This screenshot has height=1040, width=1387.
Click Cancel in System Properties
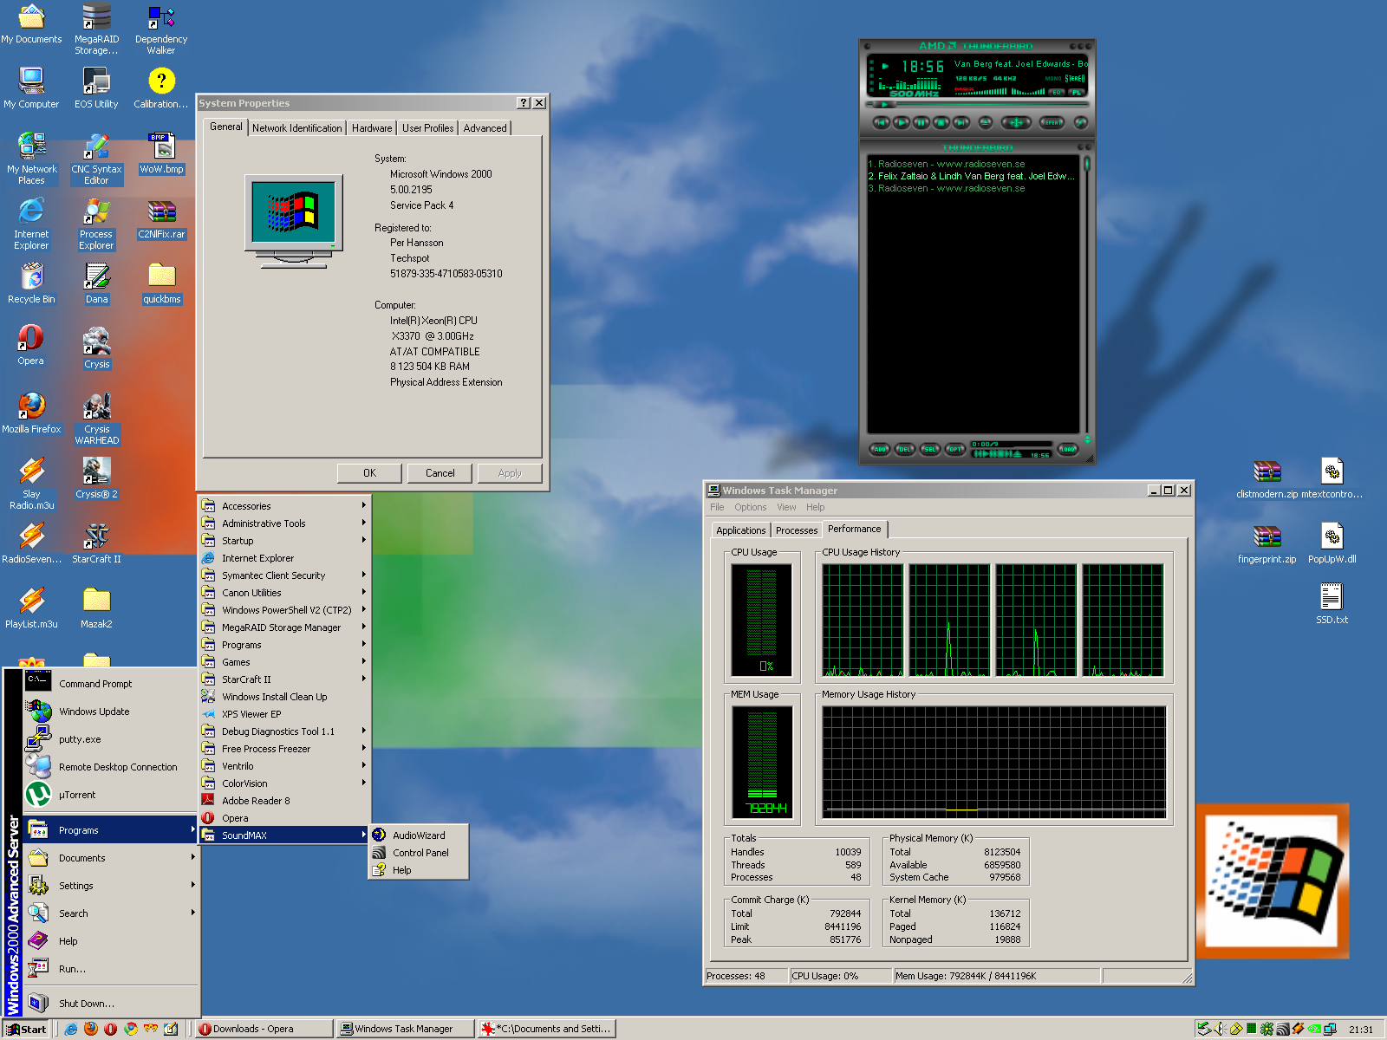pyautogui.click(x=440, y=473)
